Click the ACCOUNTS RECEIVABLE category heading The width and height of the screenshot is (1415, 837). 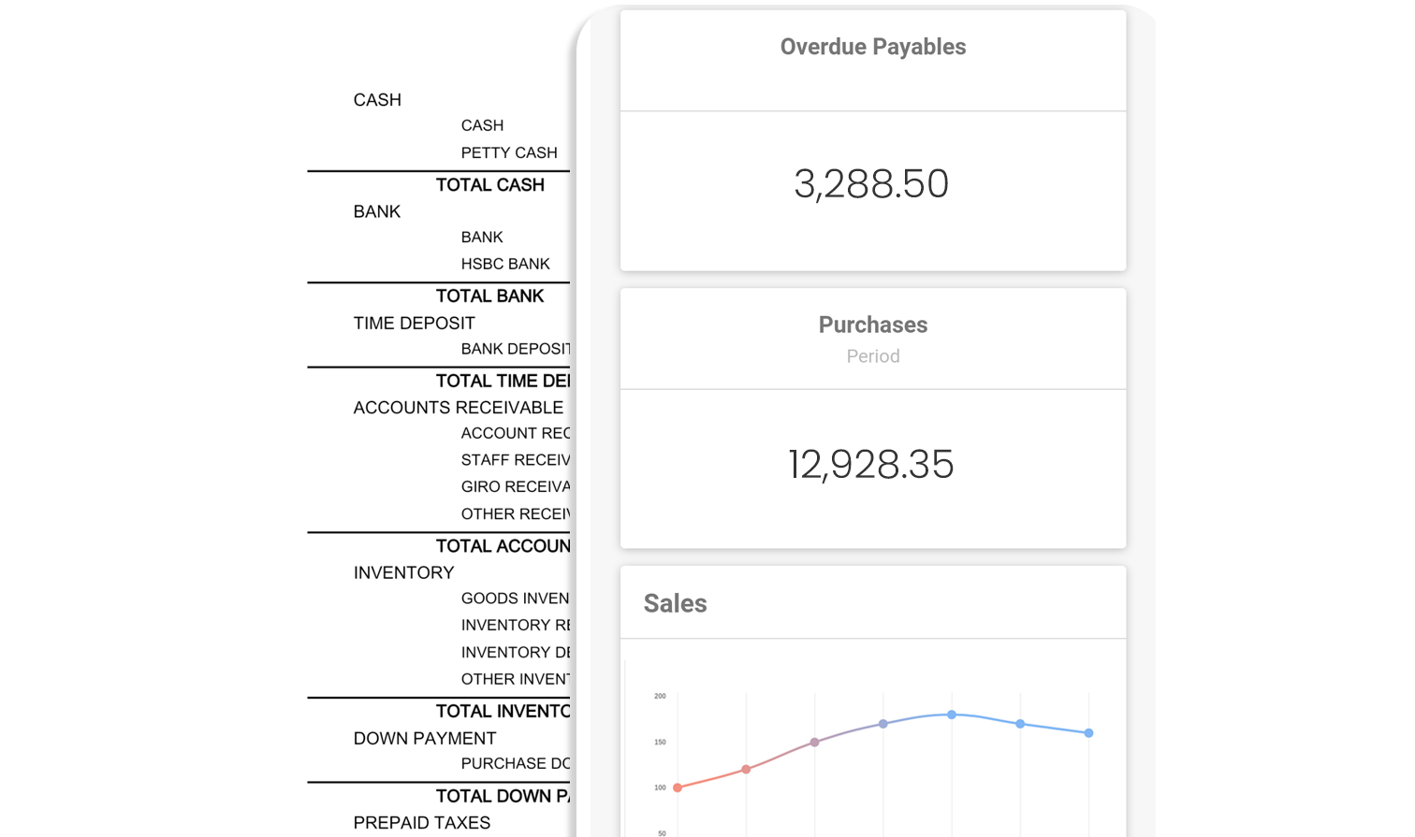click(x=458, y=408)
